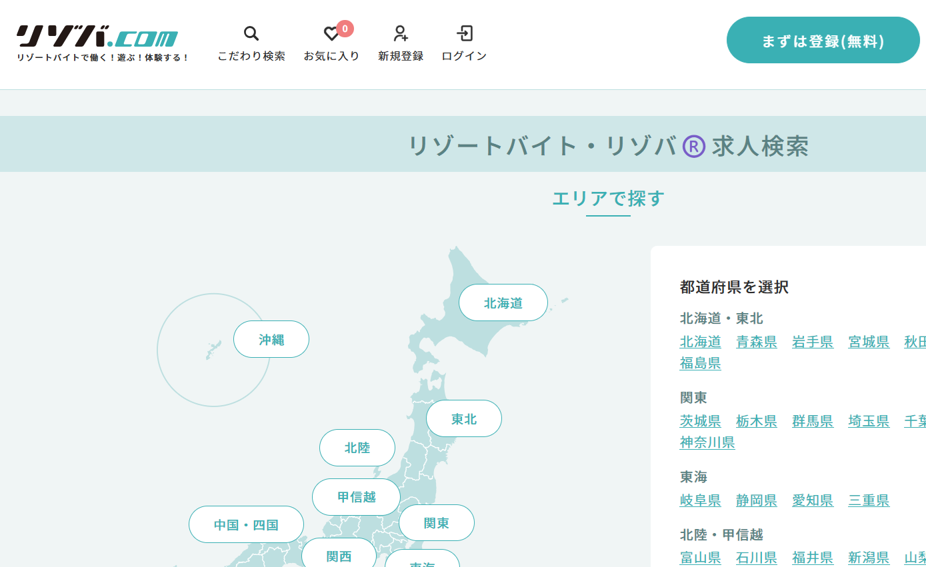Image resolution: width=926 pixels, height=567 pixels.
Task: Open favorites via the heart icon
Action: 331,34
